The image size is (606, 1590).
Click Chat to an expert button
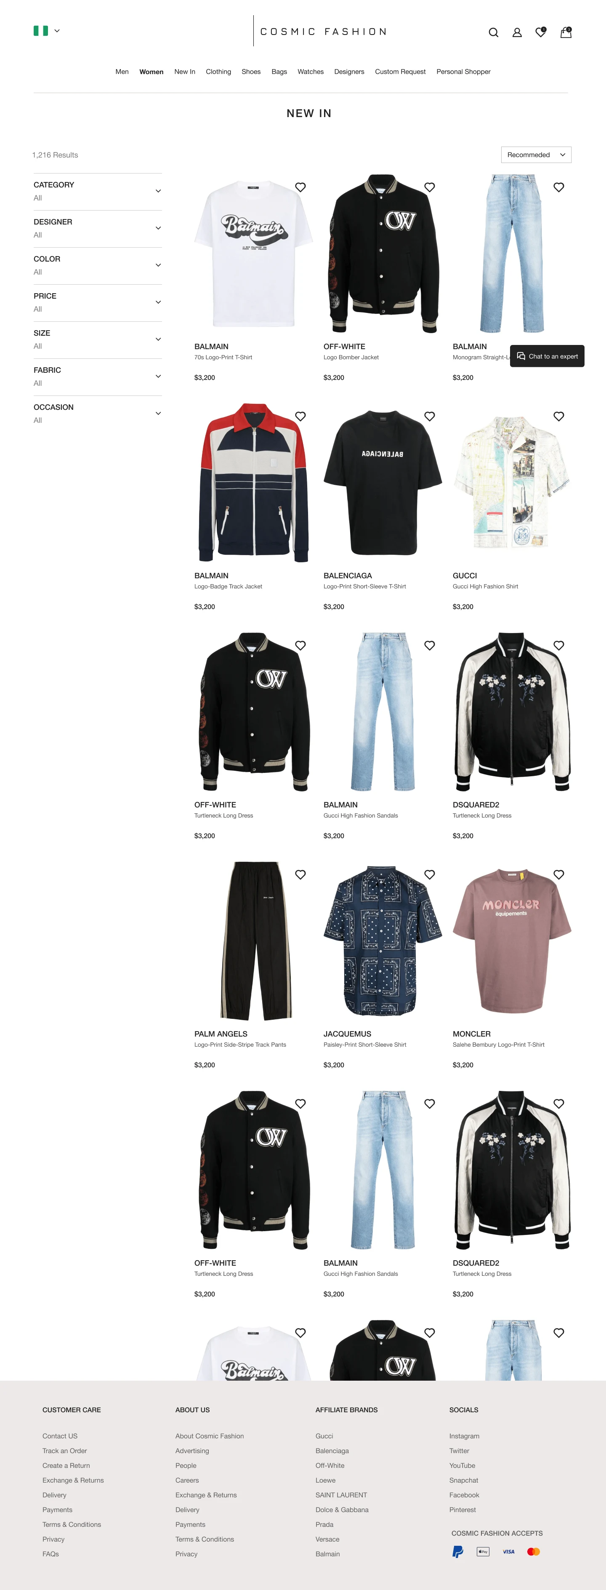coord(547,356)
